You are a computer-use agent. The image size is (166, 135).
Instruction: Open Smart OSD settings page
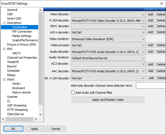pyautogui.click(x=14, y=18)
